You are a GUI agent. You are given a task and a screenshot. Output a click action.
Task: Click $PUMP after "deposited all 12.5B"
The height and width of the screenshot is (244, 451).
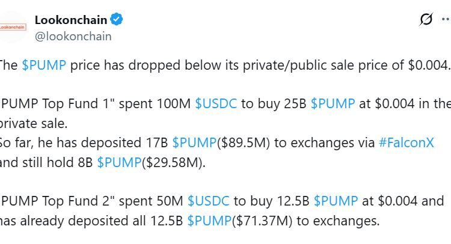pyautogui.click(x=209, y=221)
